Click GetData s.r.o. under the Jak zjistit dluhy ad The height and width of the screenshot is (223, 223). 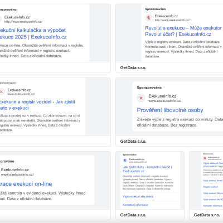(x=133, y=215)
